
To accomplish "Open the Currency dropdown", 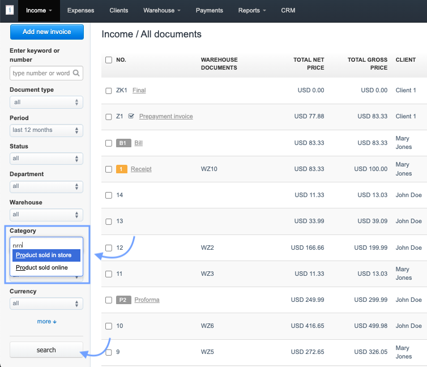I will [46, 304].
